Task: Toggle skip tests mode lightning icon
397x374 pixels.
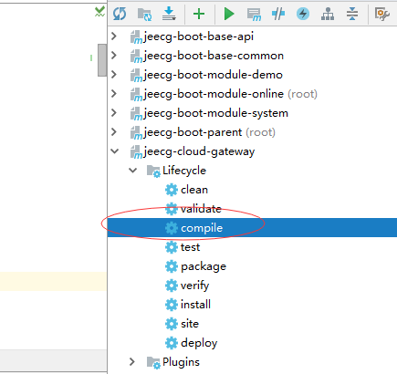Action: pos(303,14)
